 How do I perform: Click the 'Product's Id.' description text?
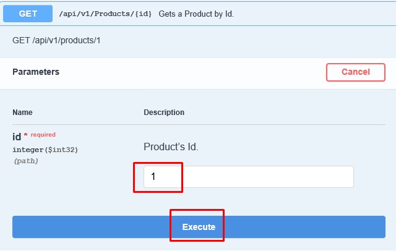click(171, 147)
